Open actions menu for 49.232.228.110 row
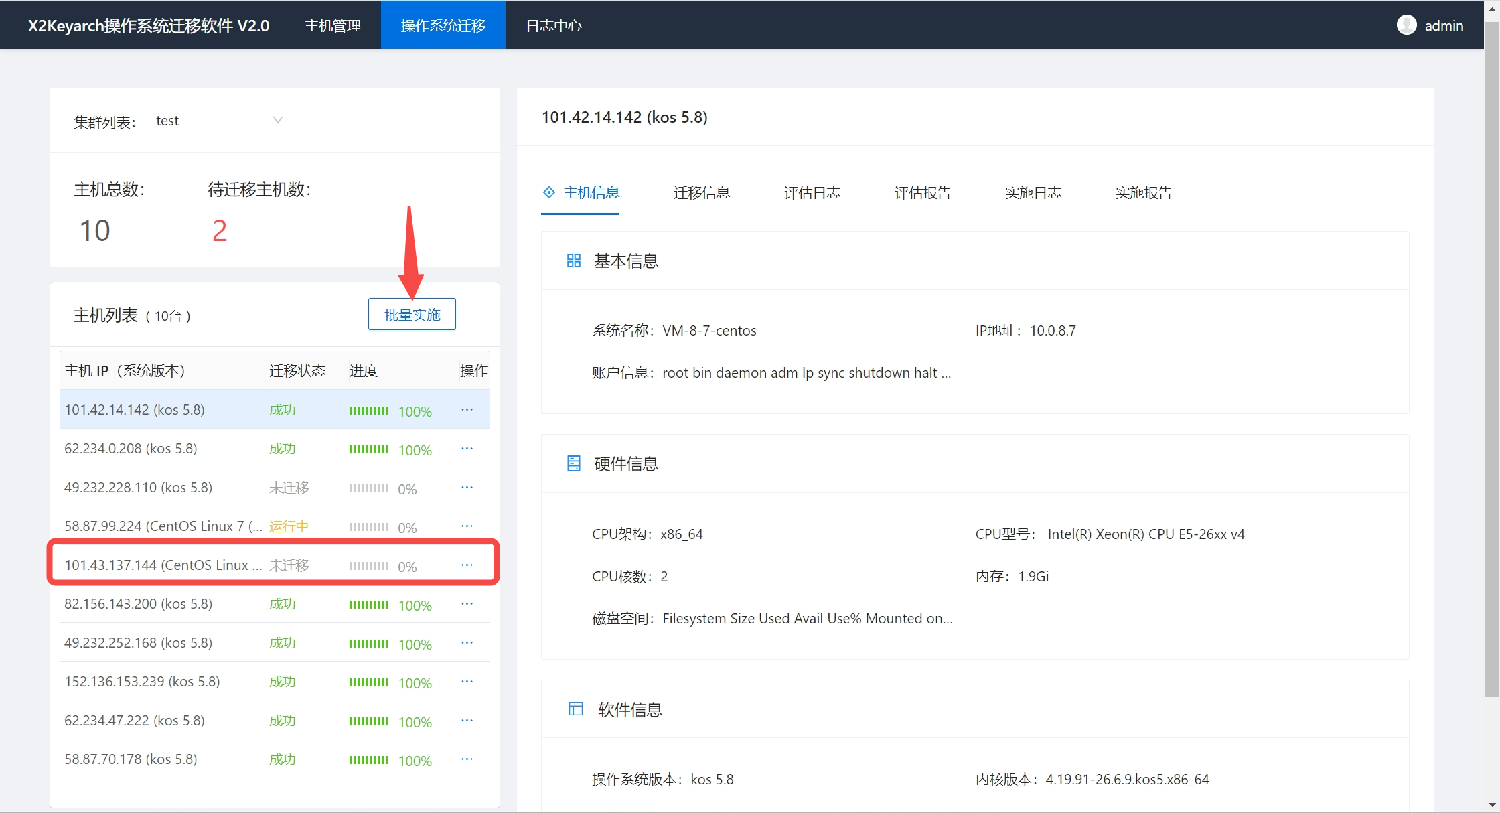This screenshot has height=813, width=1500. (x=467, y=488)
